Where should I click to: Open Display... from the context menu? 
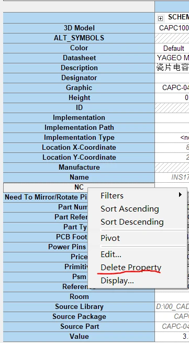(x=117, y=281)
